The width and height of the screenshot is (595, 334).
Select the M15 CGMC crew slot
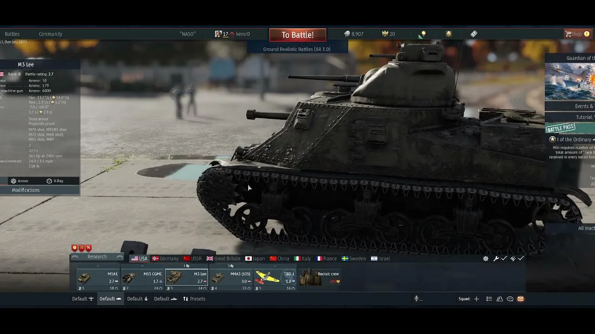142,280
